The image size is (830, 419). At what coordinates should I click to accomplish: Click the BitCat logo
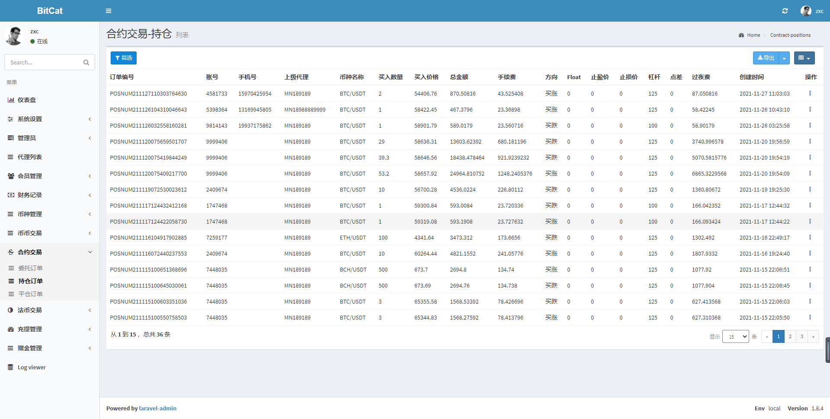[50, 11]
